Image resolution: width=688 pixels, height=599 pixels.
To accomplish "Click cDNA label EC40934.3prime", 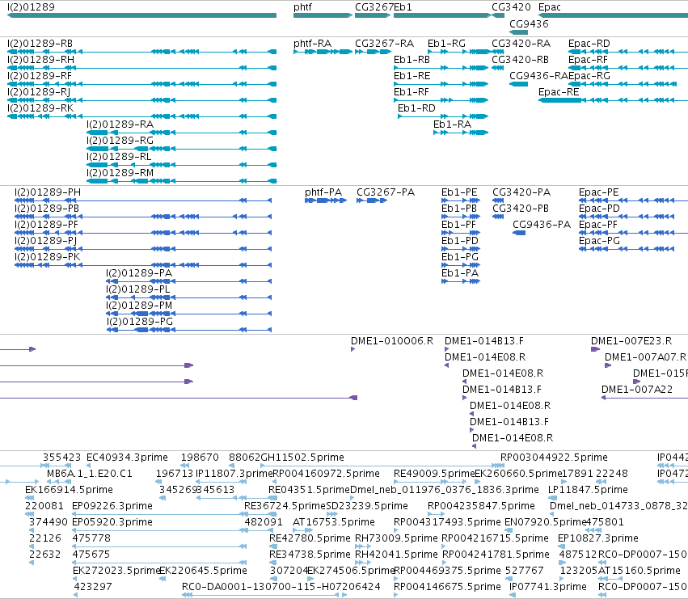I will pyautogui.click(x=127, y=458).
